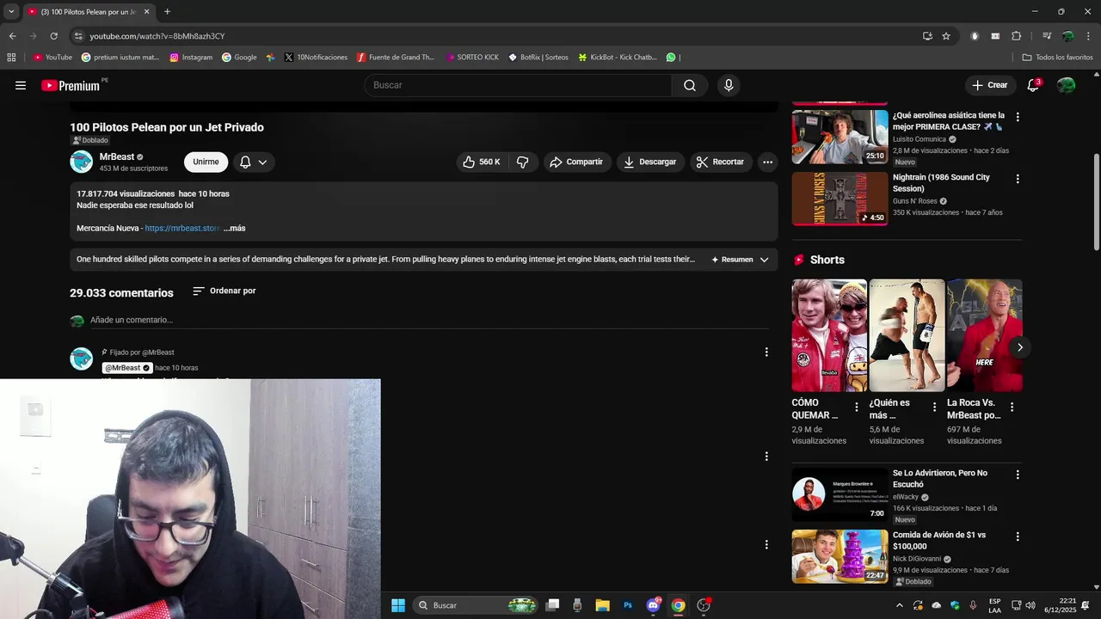Screen dimensions: 1101x619
Task: Open options for pinned MrBeast comment
Action: 766,352
